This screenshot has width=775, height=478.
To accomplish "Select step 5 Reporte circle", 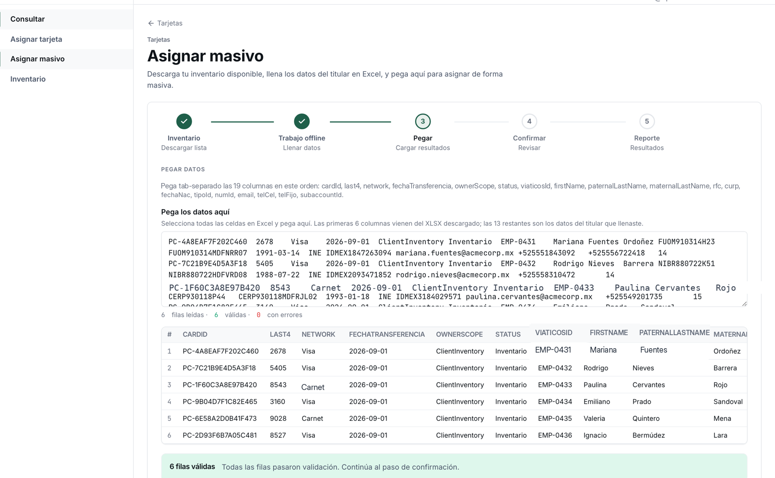I will point(647,121).
